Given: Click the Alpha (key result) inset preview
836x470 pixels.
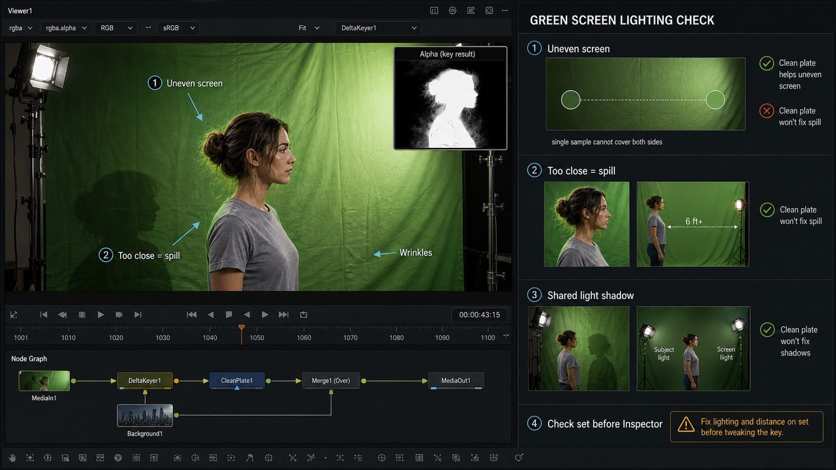Looking at the screenshot, I should tap(450, 98).
